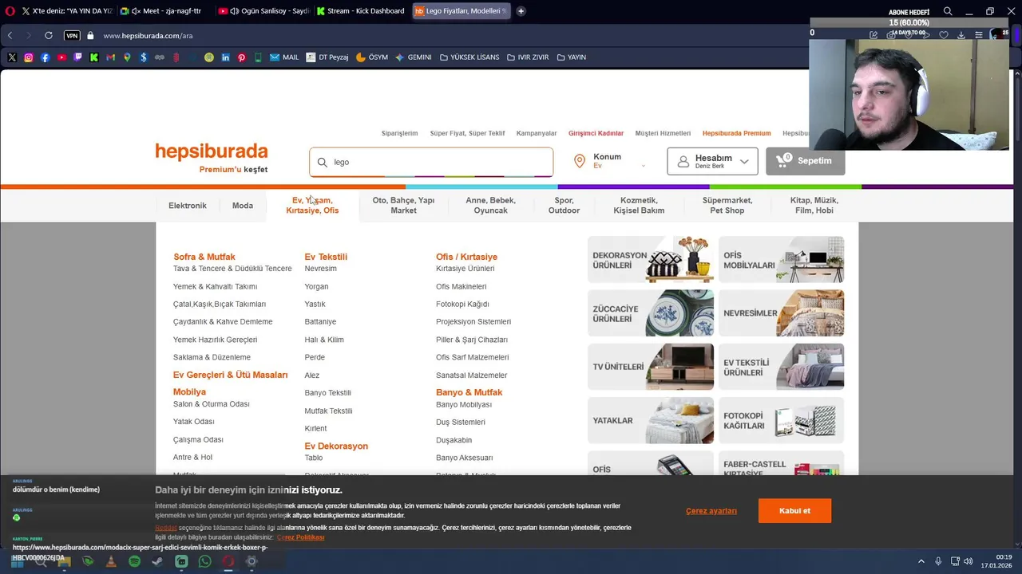
Task: Reload the page with the refresh icon
Action: click(x=49, y=36)
